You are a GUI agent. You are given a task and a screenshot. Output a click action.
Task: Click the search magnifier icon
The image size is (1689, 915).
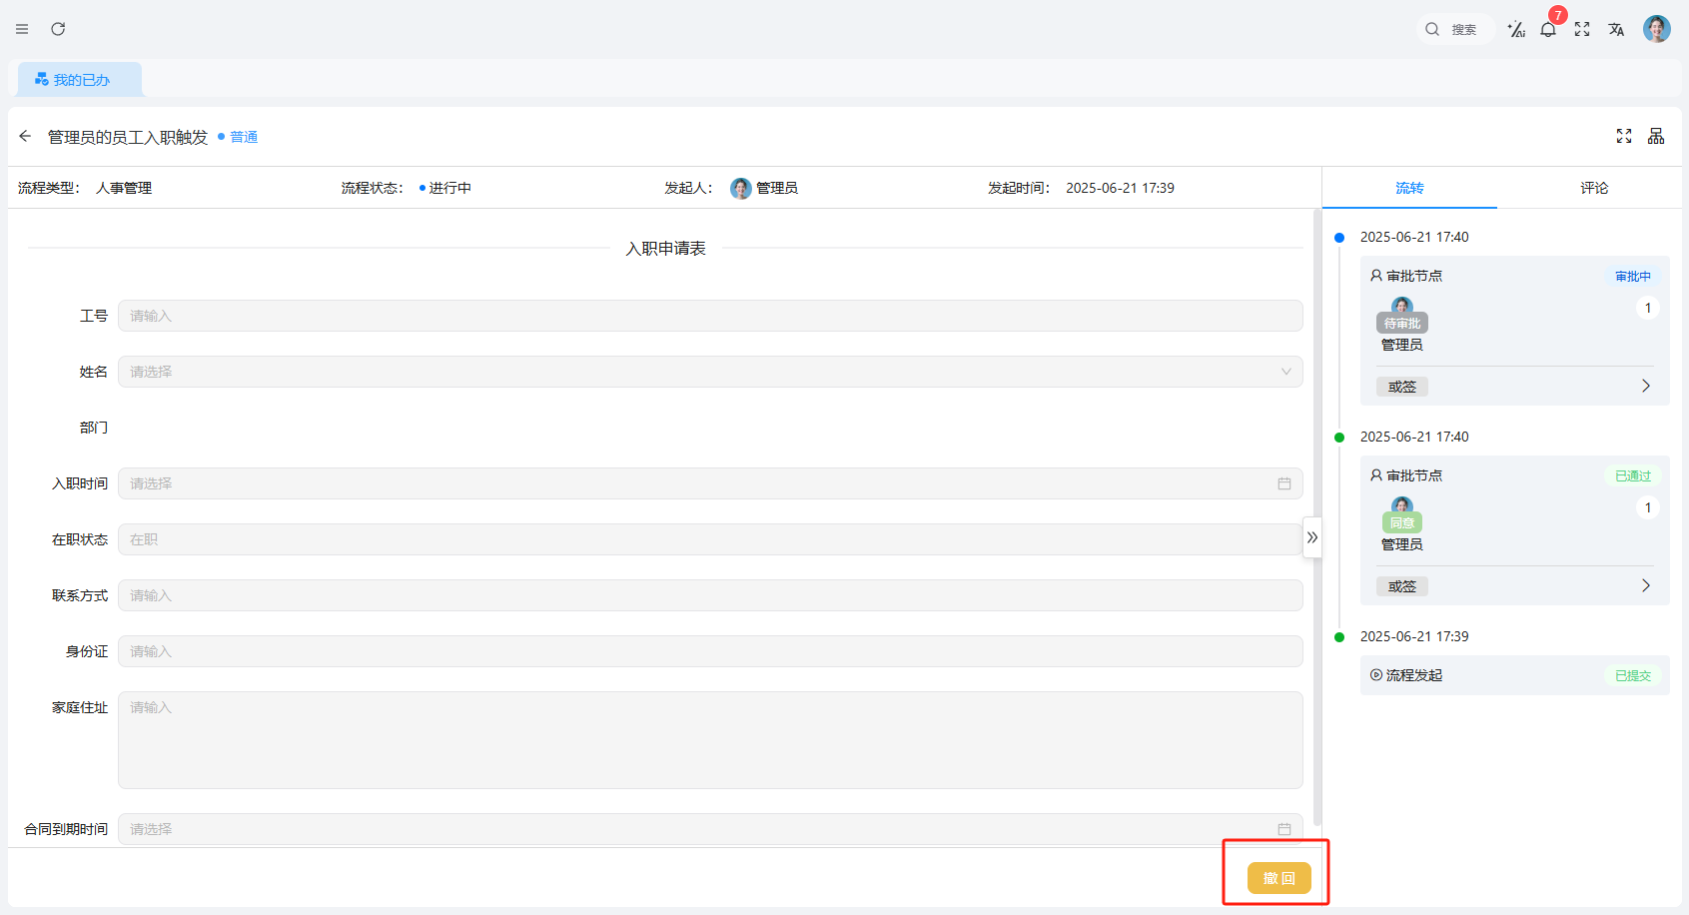[x=1432, y=29]
